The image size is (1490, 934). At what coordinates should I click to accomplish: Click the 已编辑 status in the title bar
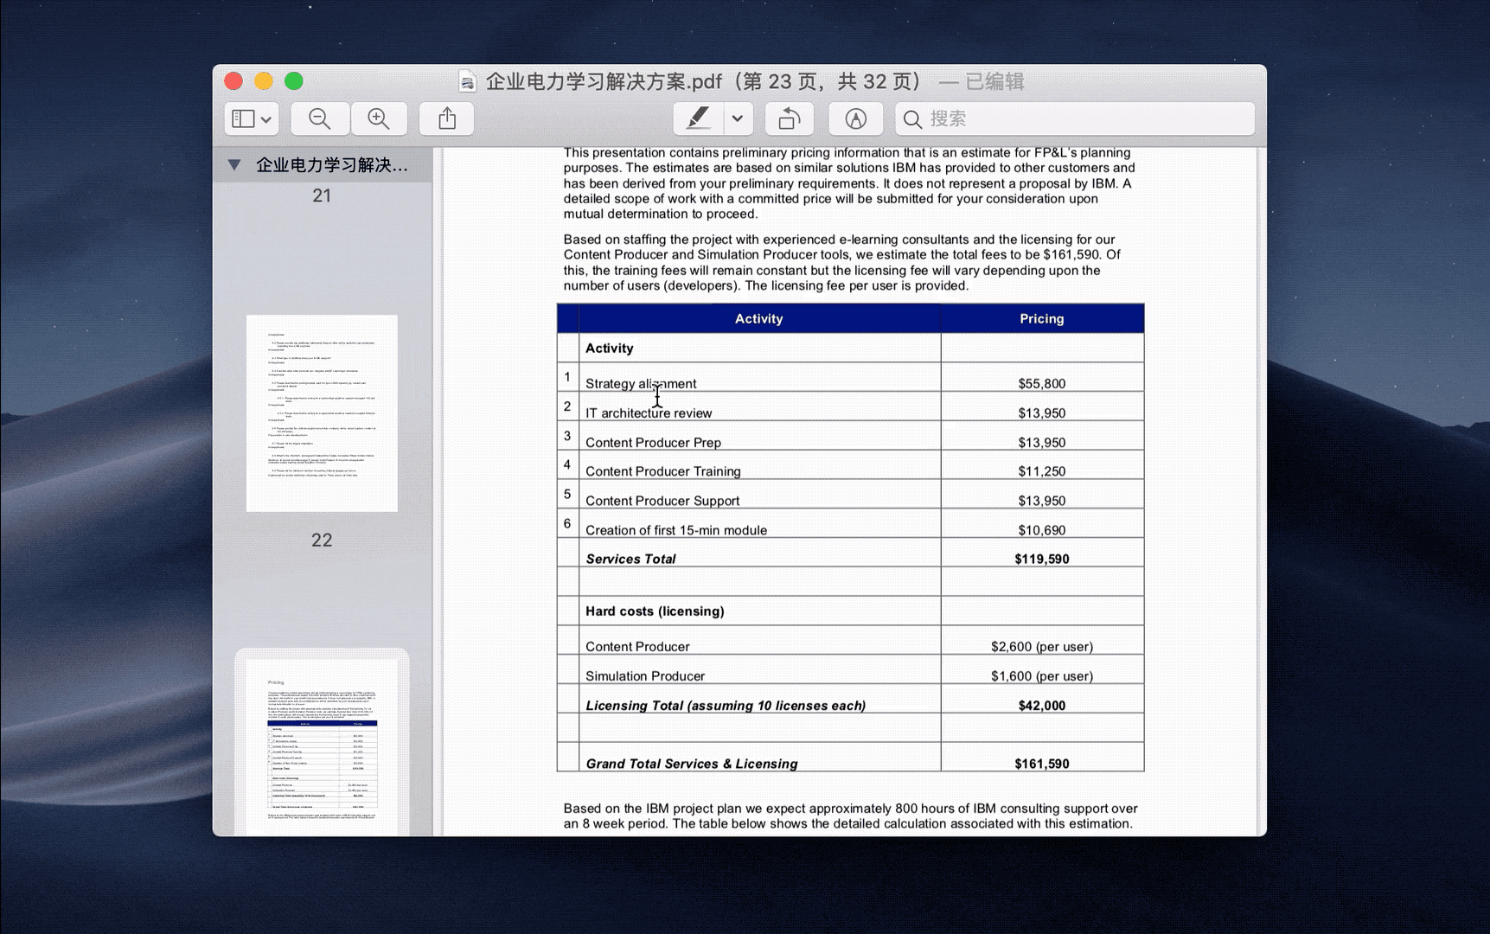pos(994,82)
